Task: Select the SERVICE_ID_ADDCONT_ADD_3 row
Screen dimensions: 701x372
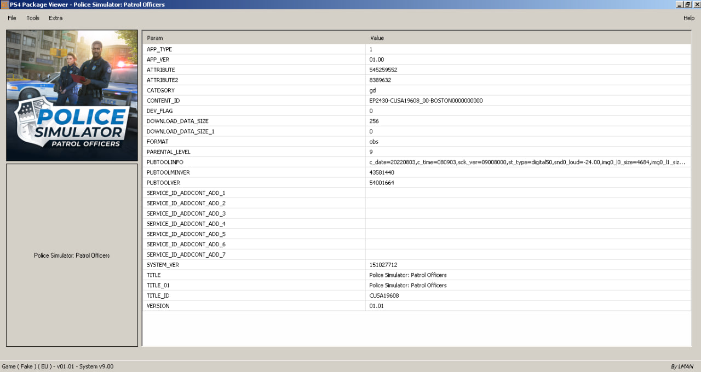Action: [x=417, y=213]
